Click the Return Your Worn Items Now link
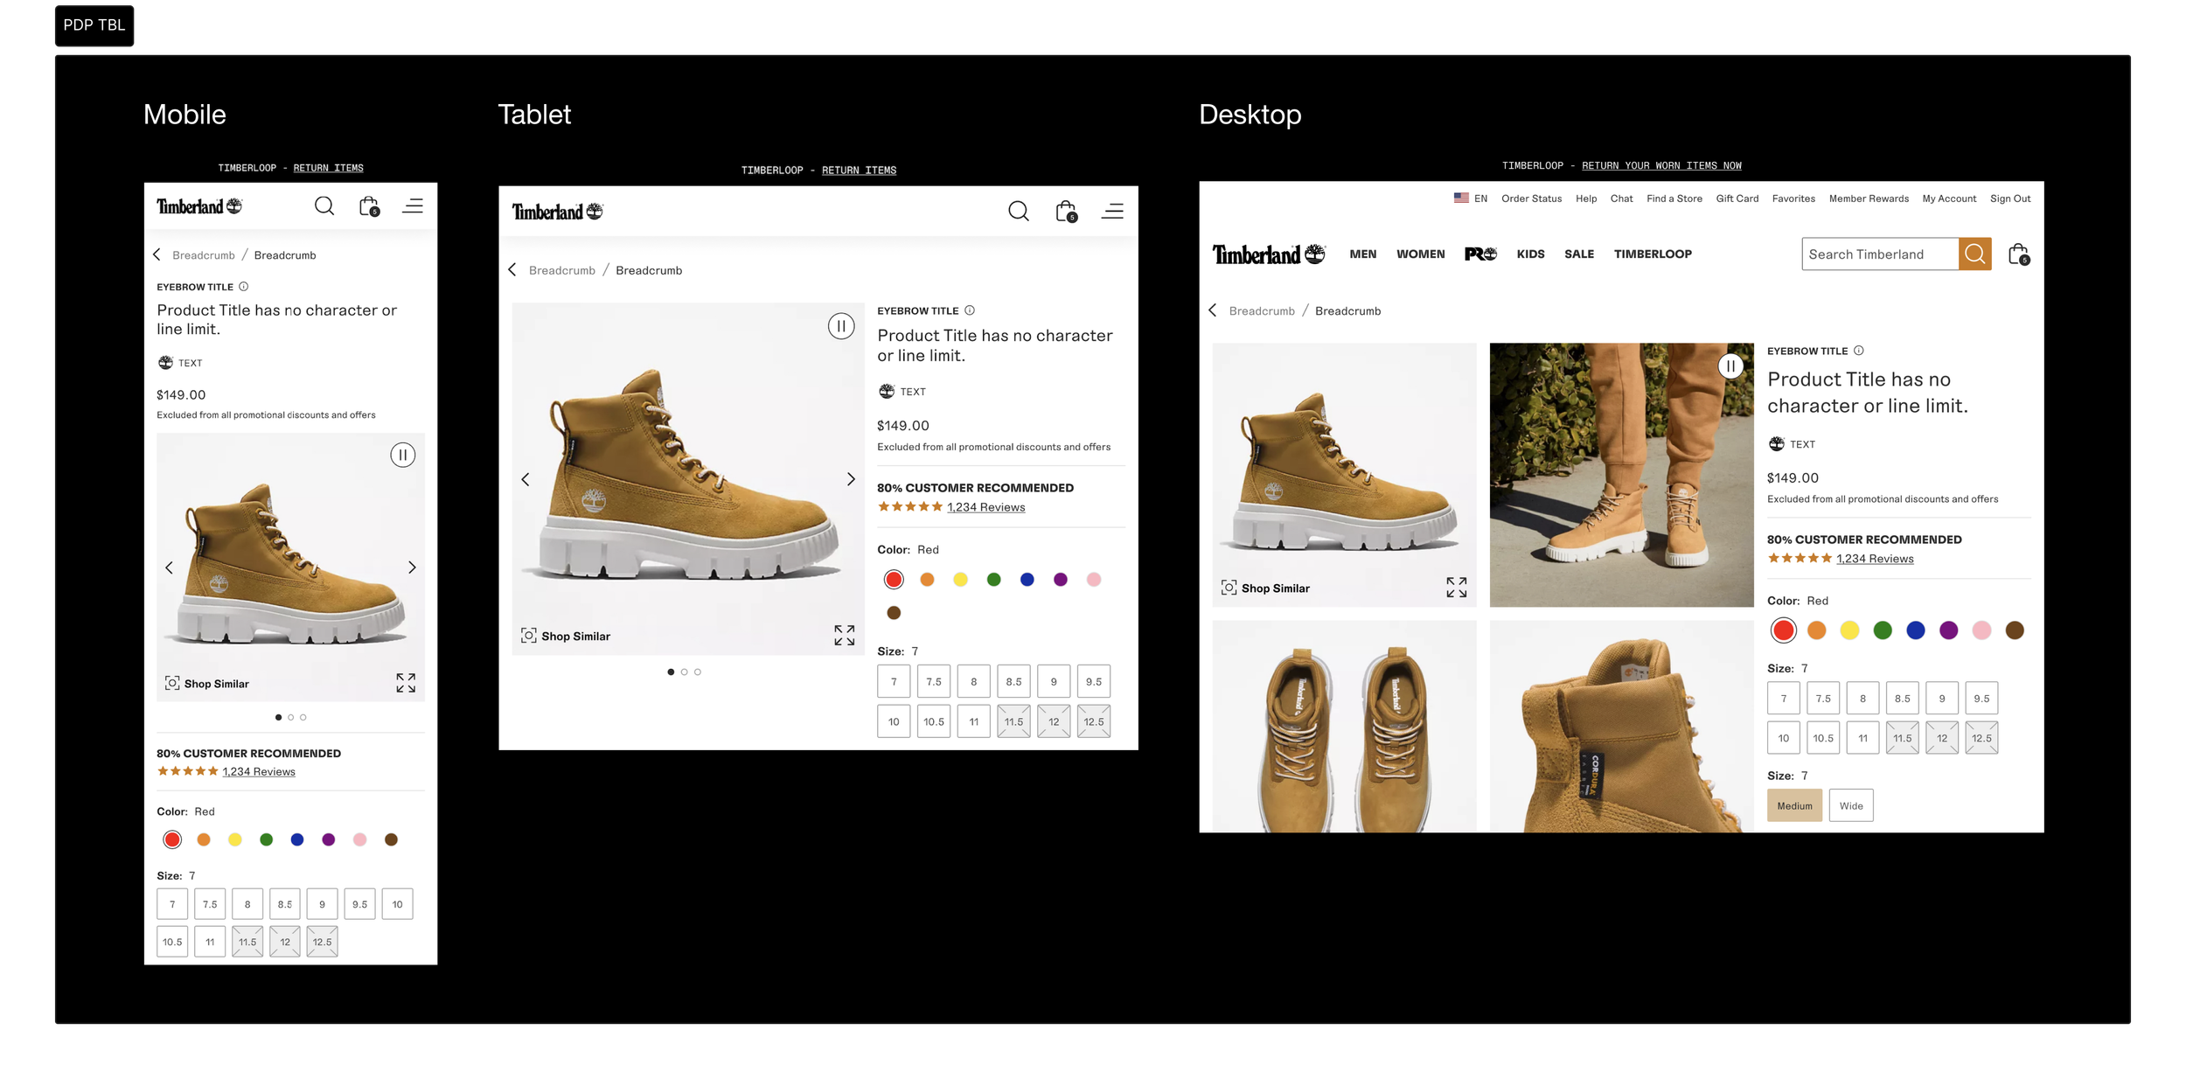Image resolution: width=2186 pixels, height=1079 pixels. (x=1661, y=165)
